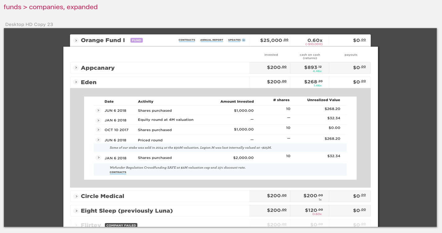Click the invested column header
Screen dimensions: 442x233
click(271, 55)
